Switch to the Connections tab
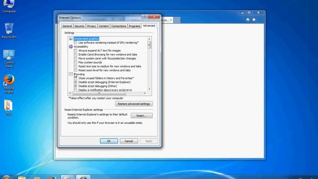 pyautogui.click(x=119, y=26)
